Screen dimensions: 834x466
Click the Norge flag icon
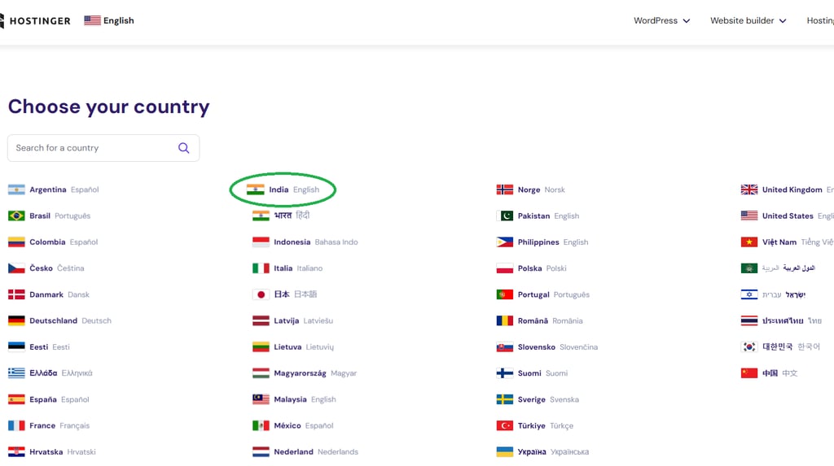click(505, 189)
